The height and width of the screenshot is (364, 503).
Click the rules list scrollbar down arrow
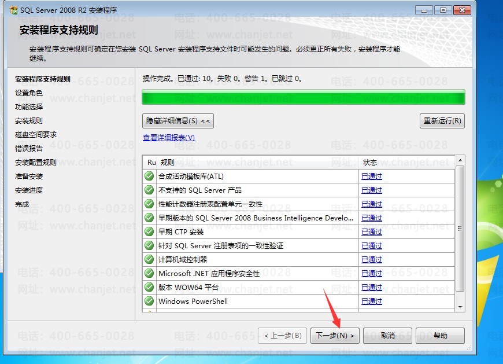click(460, 307)
